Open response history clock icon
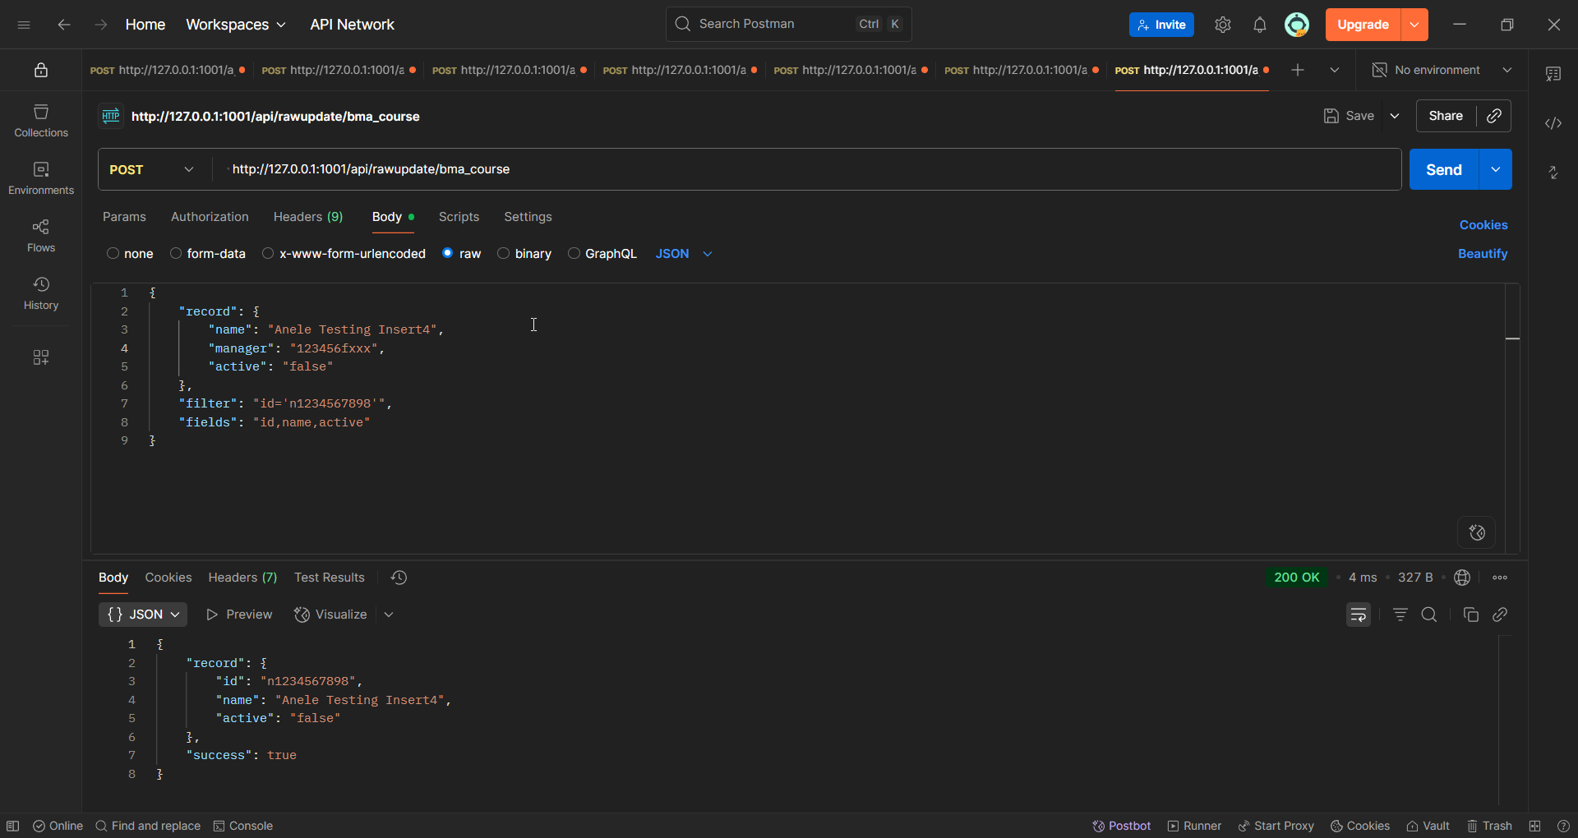 tap(399, 578)
